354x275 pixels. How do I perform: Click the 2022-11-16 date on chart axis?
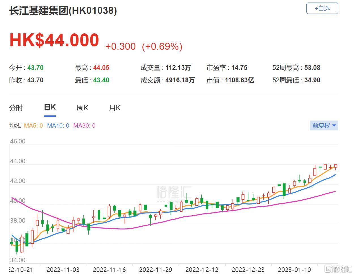pyautogui.click(x=109, y=270)
